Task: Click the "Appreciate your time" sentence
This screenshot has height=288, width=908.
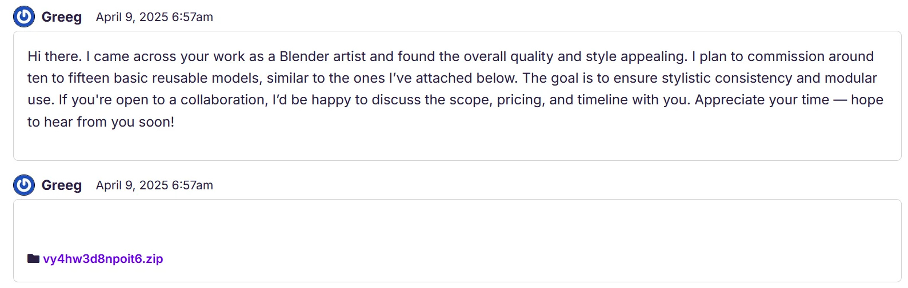Action: coord(761,100)
